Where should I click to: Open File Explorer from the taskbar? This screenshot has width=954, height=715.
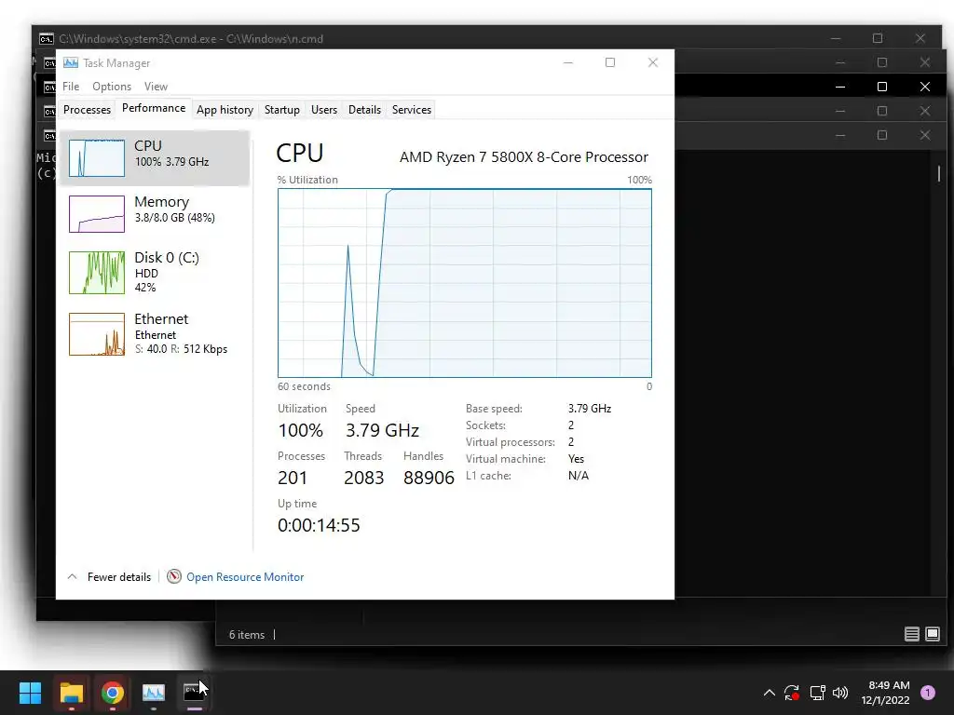[71, 693]
